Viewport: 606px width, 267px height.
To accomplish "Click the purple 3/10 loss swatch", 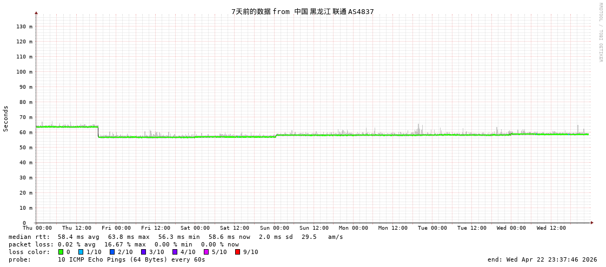I will (x=143, y=252).
